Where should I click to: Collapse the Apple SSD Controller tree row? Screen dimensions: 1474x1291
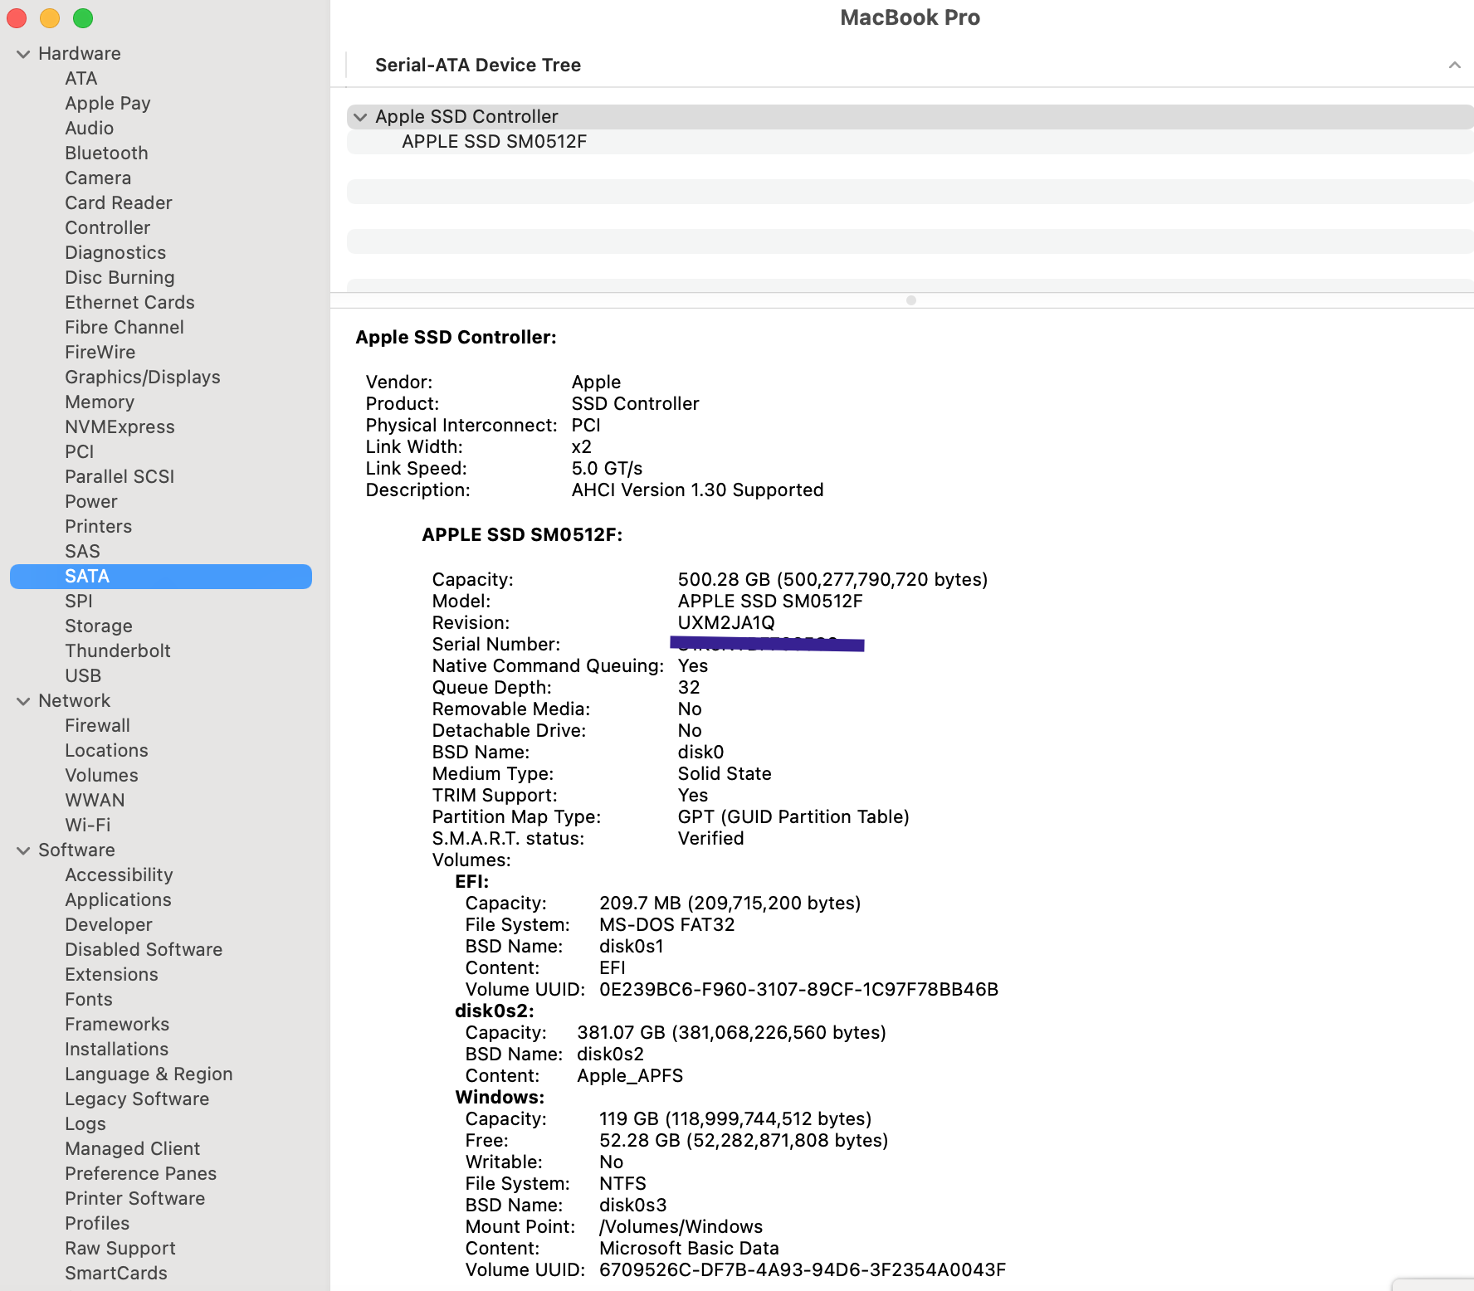pyautogui.click(x=360, y=117)
